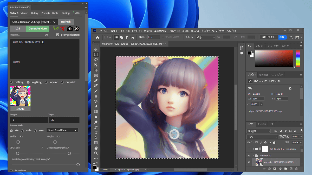312x175 pixels.
Task: Select the Hand tool
Action: click(96, 148)
